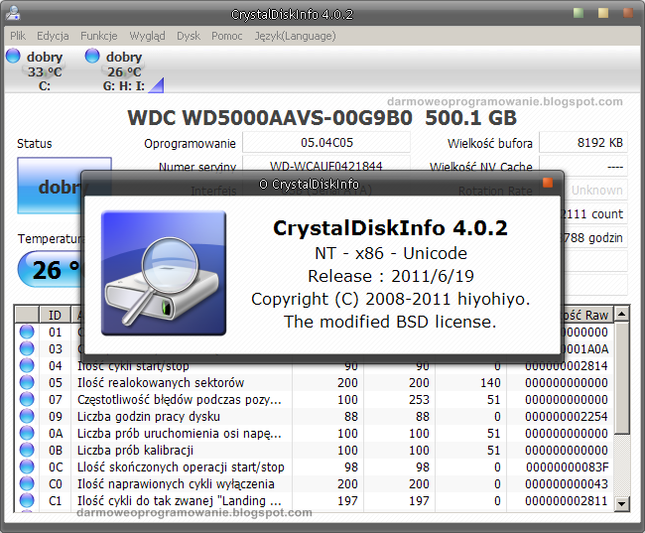Select drive C: status indicator
This screenshot has height=533, width=645.
(35, 69)
